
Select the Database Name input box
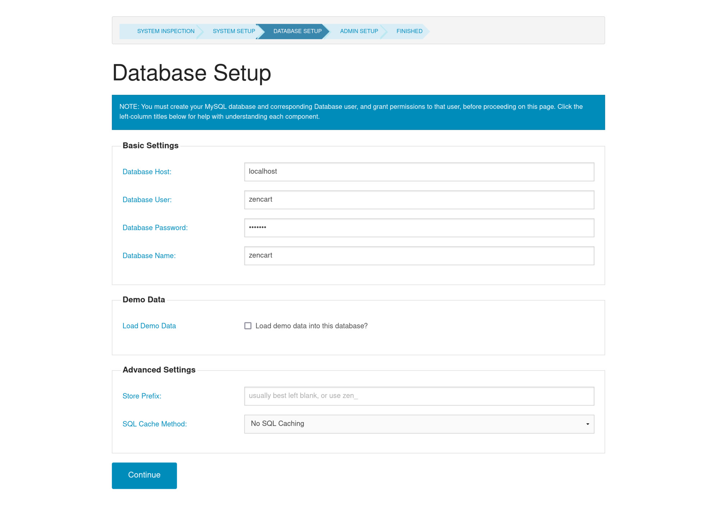click(419, 256)
